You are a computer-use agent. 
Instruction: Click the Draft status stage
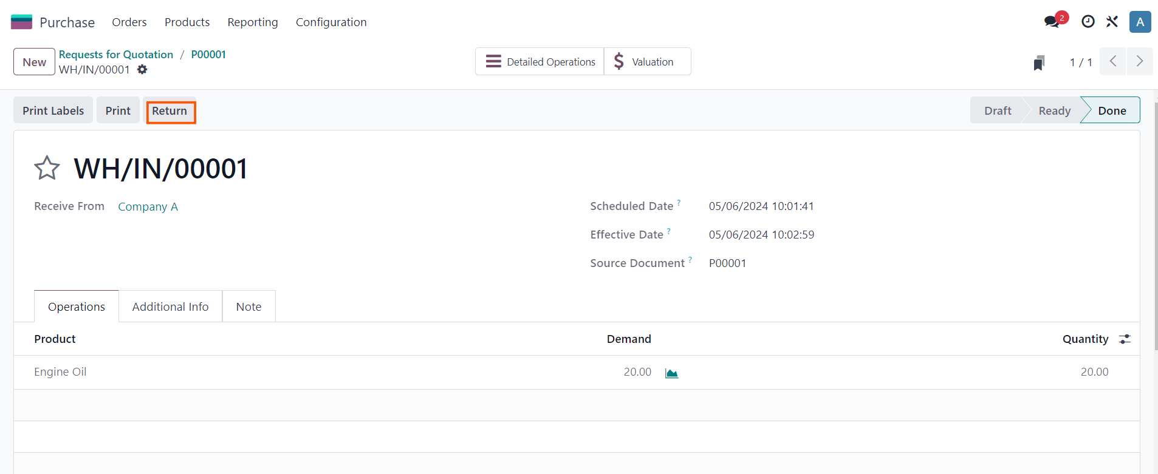[998, 110]
